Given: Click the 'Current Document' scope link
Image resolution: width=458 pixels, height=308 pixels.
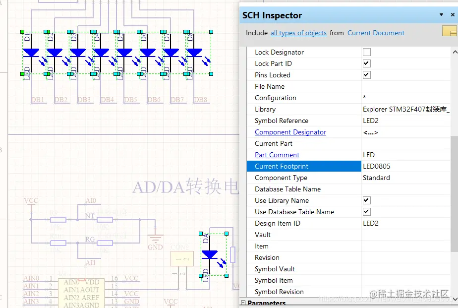Looking at the screenshot, I should (x=376, y=33).
